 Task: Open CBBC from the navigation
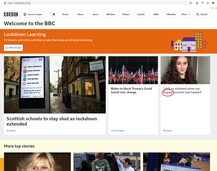pyautogui.click(x=156, y=14)
